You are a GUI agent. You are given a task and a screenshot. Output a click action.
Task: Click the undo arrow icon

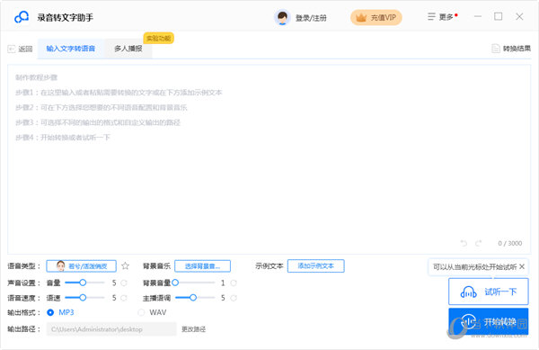(464, 243)
